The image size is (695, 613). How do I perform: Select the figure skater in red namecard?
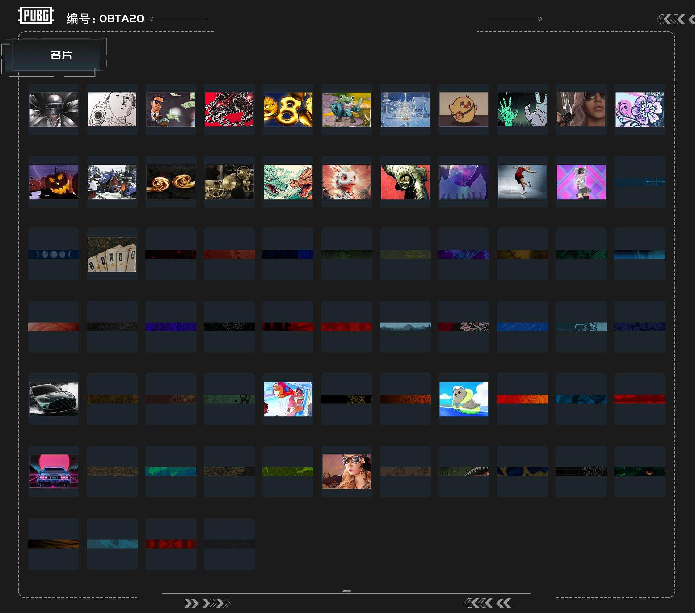coord(522,182)
